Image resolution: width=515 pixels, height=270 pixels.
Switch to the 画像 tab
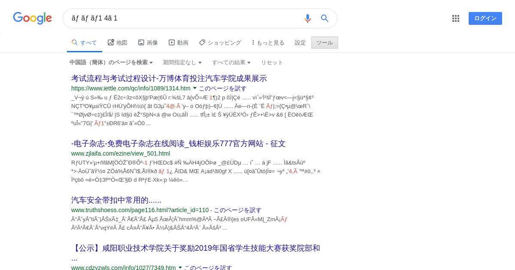(148, 42)
